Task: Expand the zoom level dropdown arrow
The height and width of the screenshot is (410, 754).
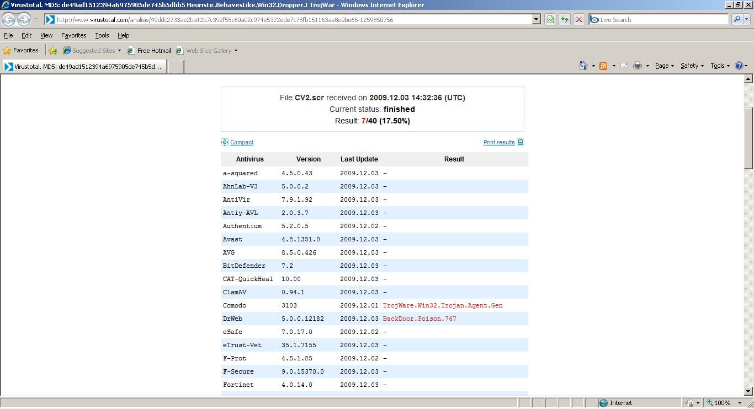Action: click(x=740, y=403)
